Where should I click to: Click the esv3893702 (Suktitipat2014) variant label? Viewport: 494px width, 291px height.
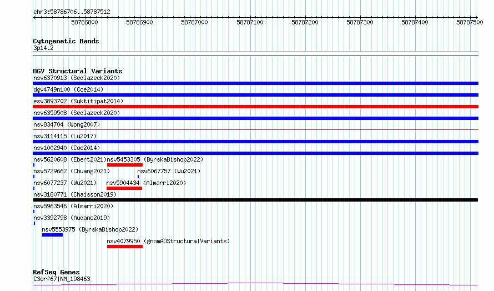[x=78, y=101]
